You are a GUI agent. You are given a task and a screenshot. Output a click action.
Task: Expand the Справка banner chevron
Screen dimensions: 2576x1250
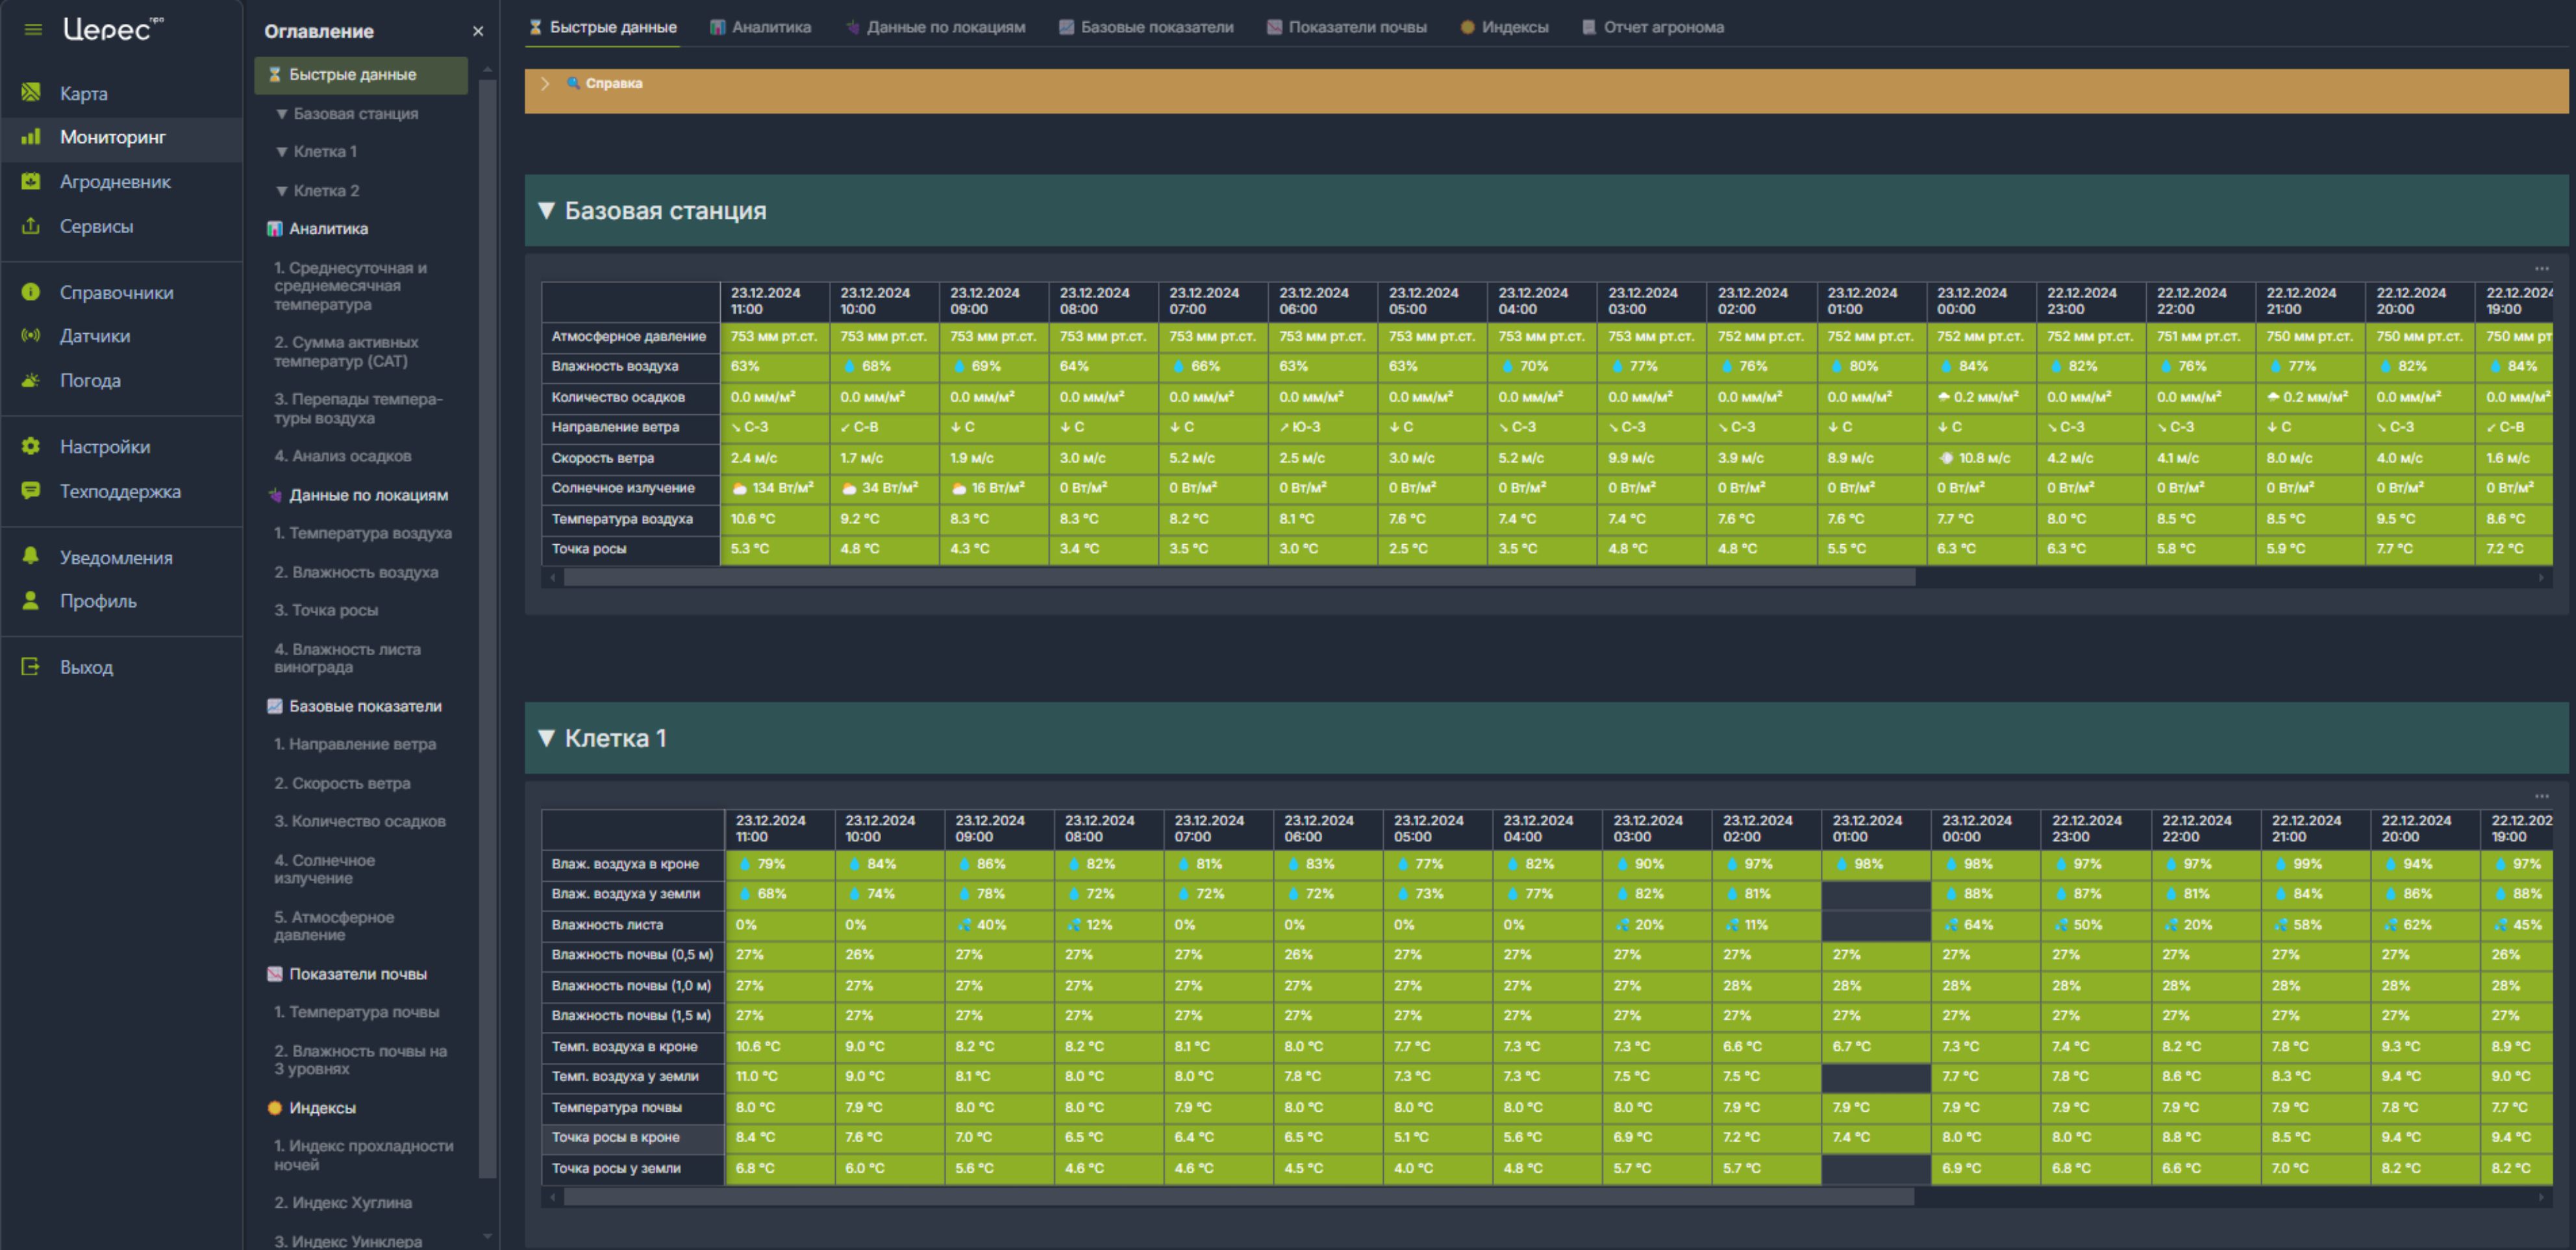pyautogui.click(x=545, y=83)
